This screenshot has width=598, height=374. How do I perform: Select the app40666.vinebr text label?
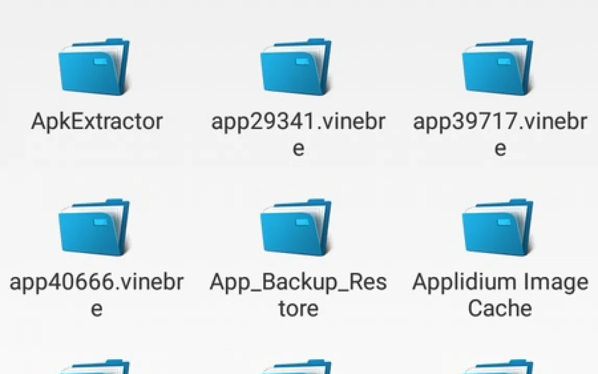pyautogui.click(x=97, y=283)
